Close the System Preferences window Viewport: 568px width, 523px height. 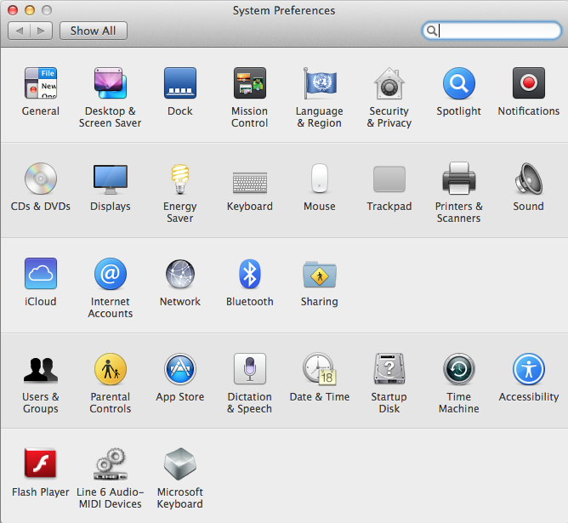point(13,10)
